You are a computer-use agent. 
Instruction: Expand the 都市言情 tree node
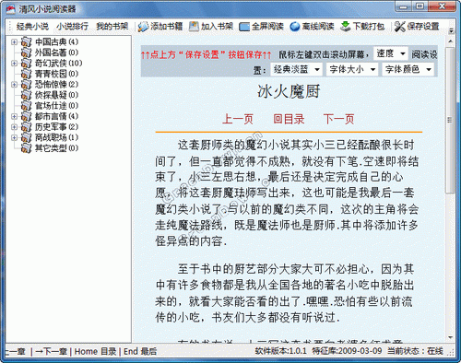[x=14, y=116]
